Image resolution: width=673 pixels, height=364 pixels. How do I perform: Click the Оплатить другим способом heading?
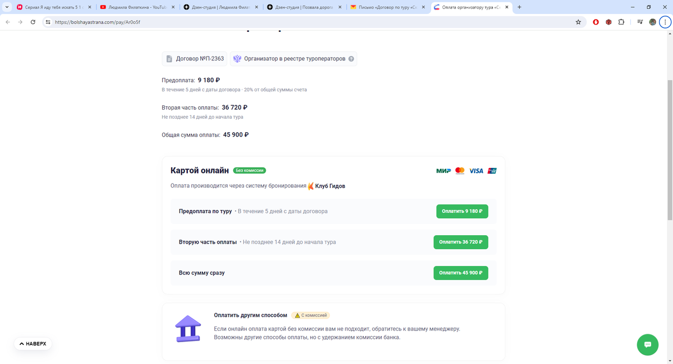click(251, 315)
